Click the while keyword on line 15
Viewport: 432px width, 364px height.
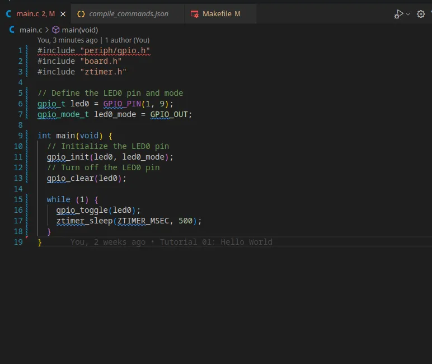[58, 200]
